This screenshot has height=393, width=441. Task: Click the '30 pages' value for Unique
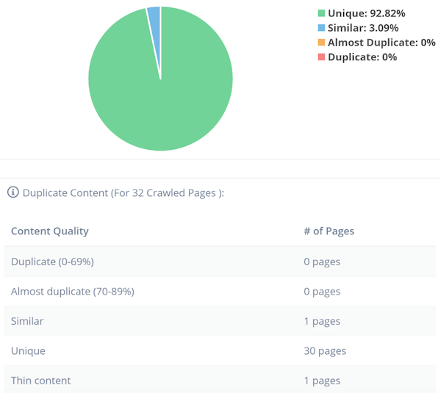coord(324,351)
